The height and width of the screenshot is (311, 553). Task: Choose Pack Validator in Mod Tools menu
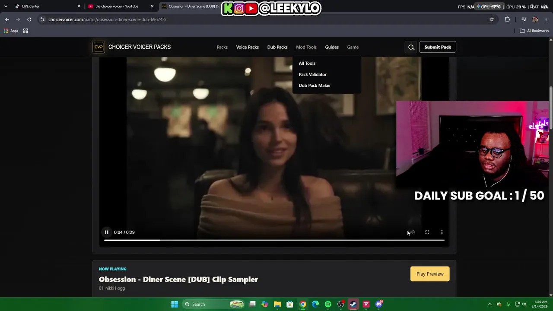click(313, 74)
